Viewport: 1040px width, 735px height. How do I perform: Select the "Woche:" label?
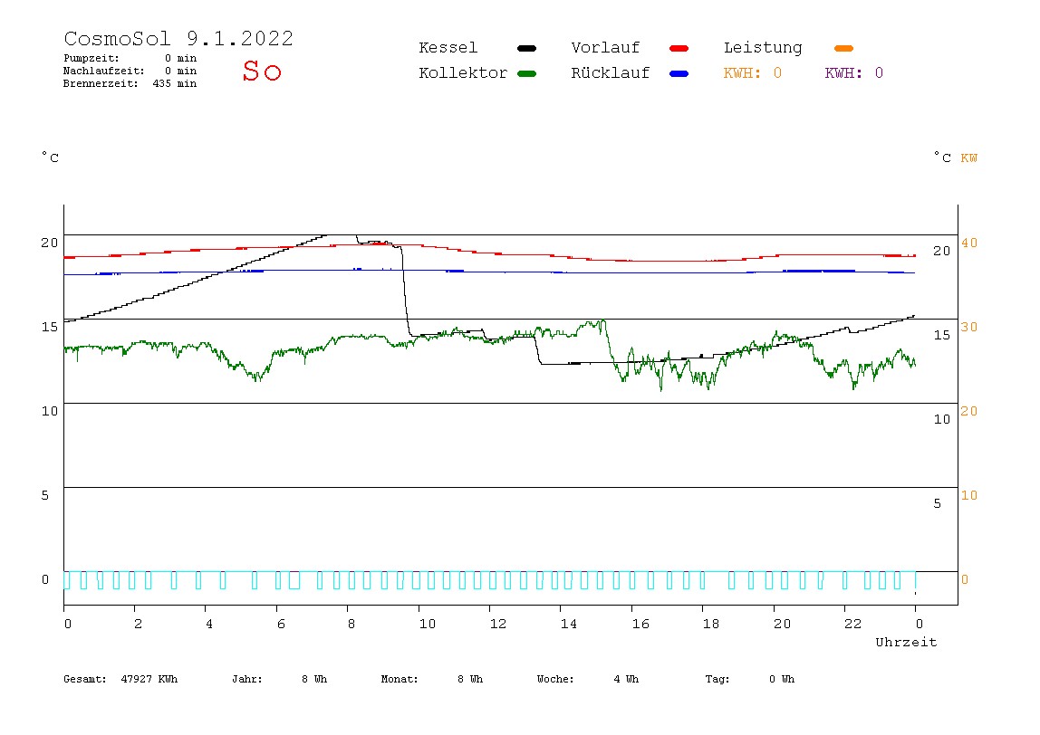click(x=555, y=679)
